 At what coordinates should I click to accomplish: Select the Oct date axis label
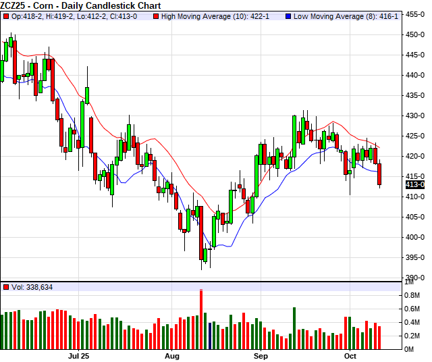pyautogui.click(x=350, y=355)
